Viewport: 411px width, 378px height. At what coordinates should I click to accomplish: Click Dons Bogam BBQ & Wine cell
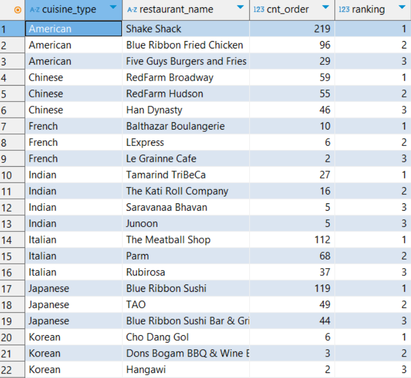186,354
